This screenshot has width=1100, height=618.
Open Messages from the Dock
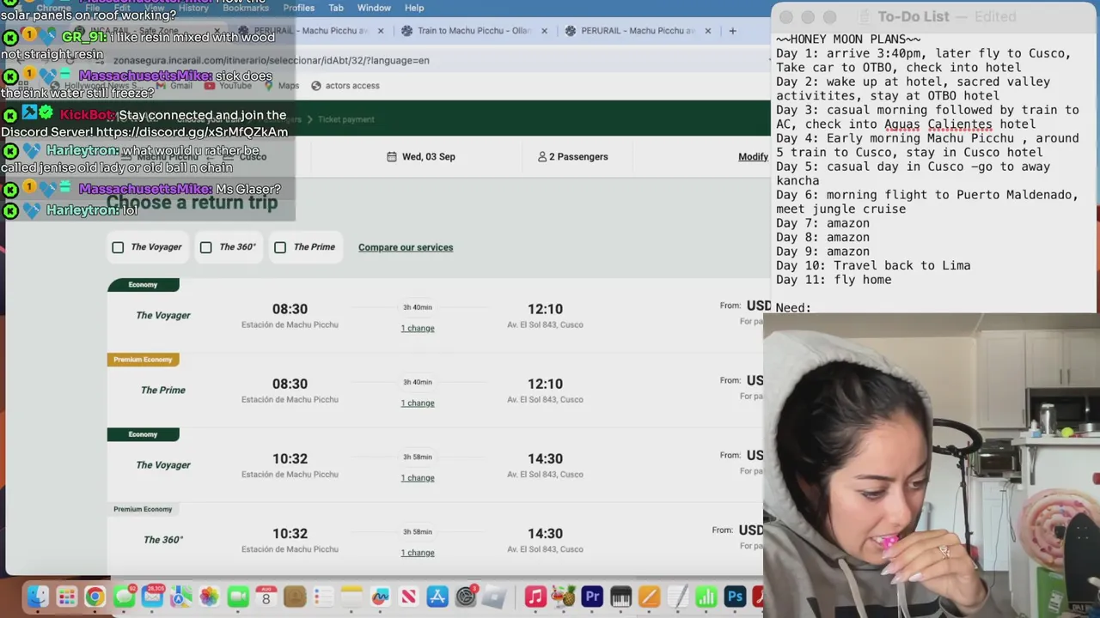coord(124,597)
